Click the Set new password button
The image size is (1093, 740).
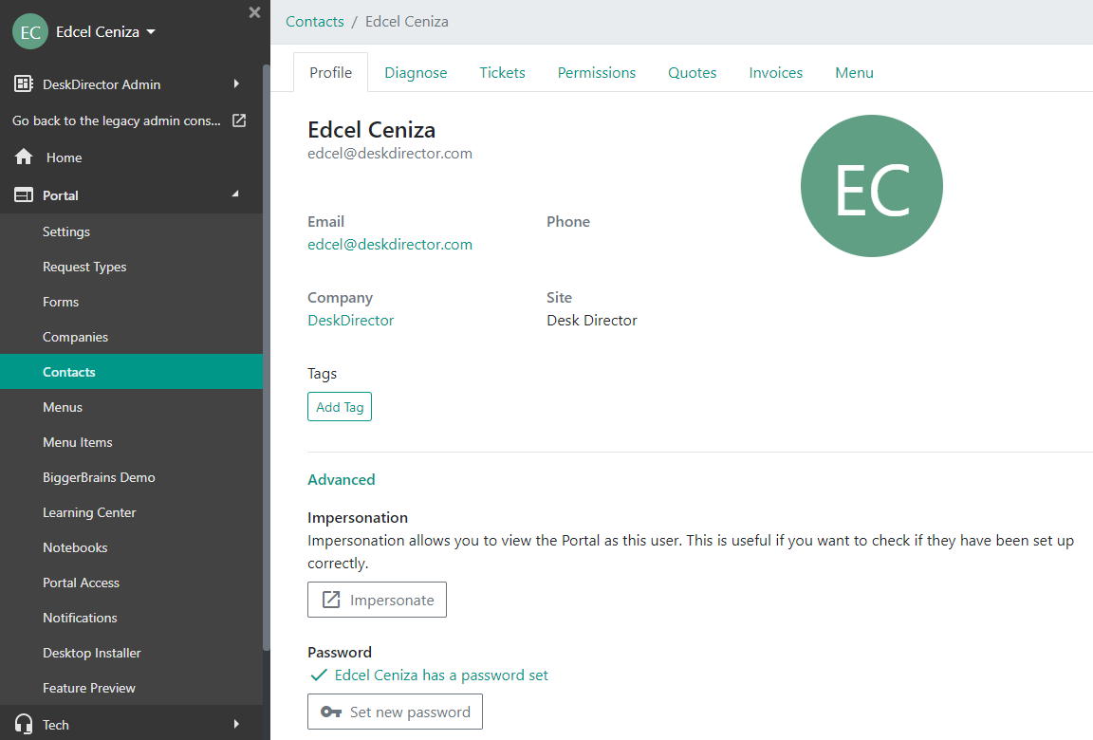coord(395,712)
